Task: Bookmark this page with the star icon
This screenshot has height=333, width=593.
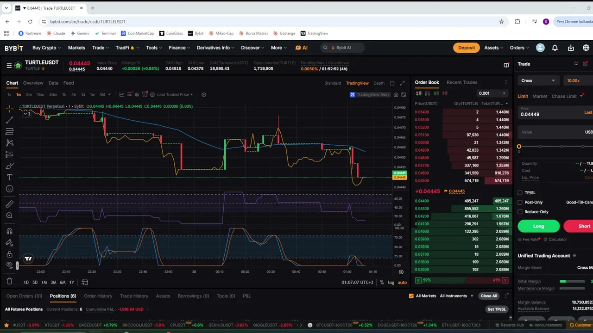Action: click(x=501, y=22)
